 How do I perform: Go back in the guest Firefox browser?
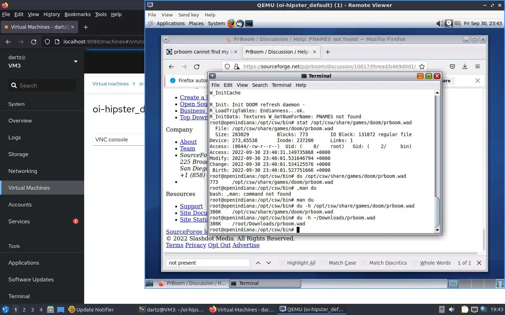(171, 66)
